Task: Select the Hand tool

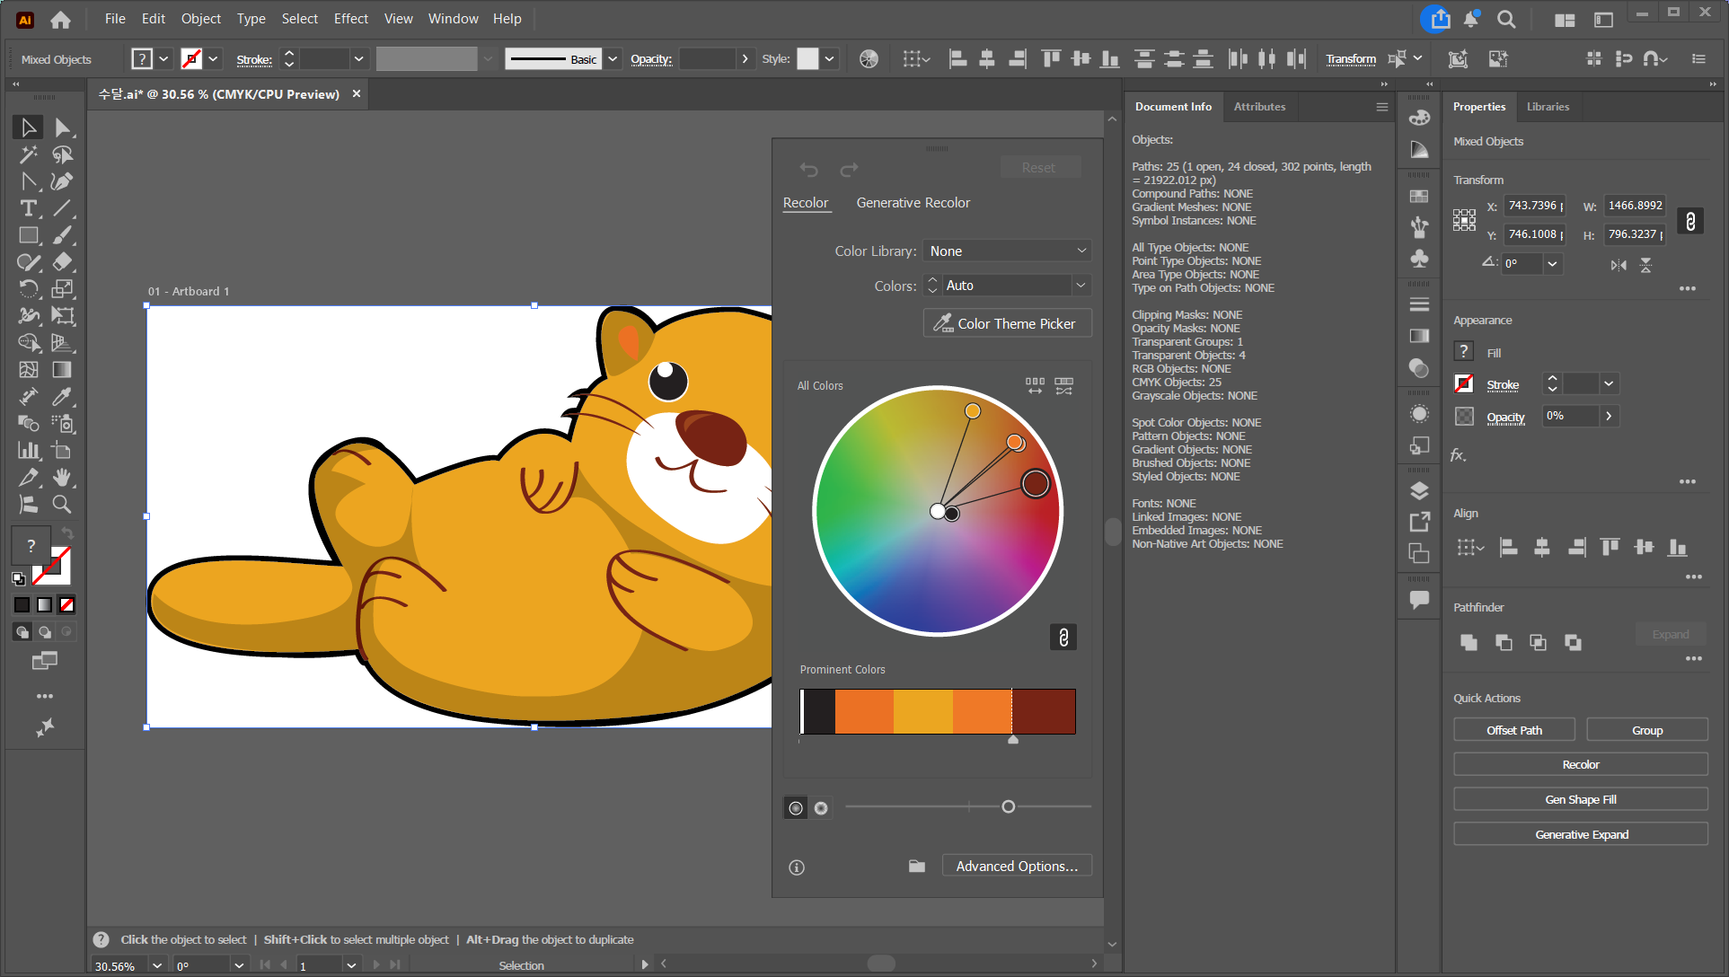Action: (x=62, y=478)
